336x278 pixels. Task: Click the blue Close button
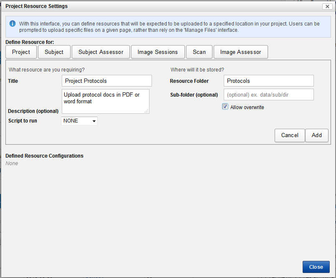(316, 267)
